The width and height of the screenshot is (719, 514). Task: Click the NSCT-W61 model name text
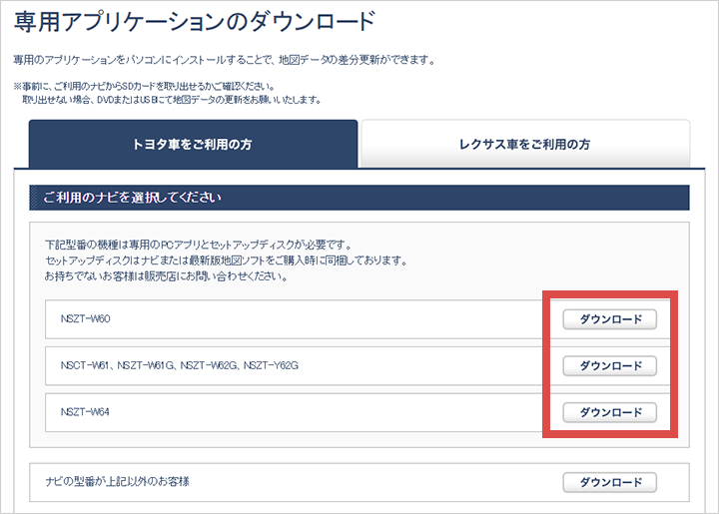click(x=84, y=365)
